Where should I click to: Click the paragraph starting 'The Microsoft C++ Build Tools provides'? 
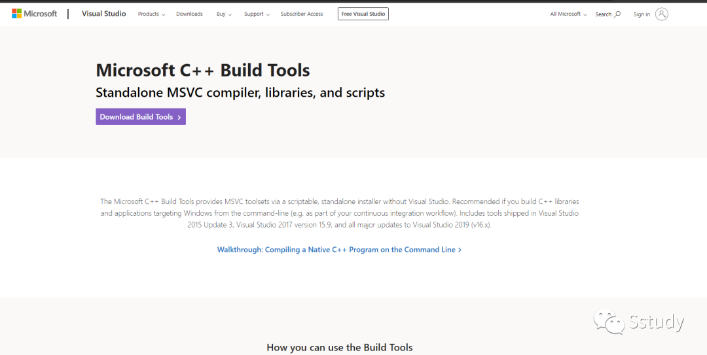pos(340,213)
